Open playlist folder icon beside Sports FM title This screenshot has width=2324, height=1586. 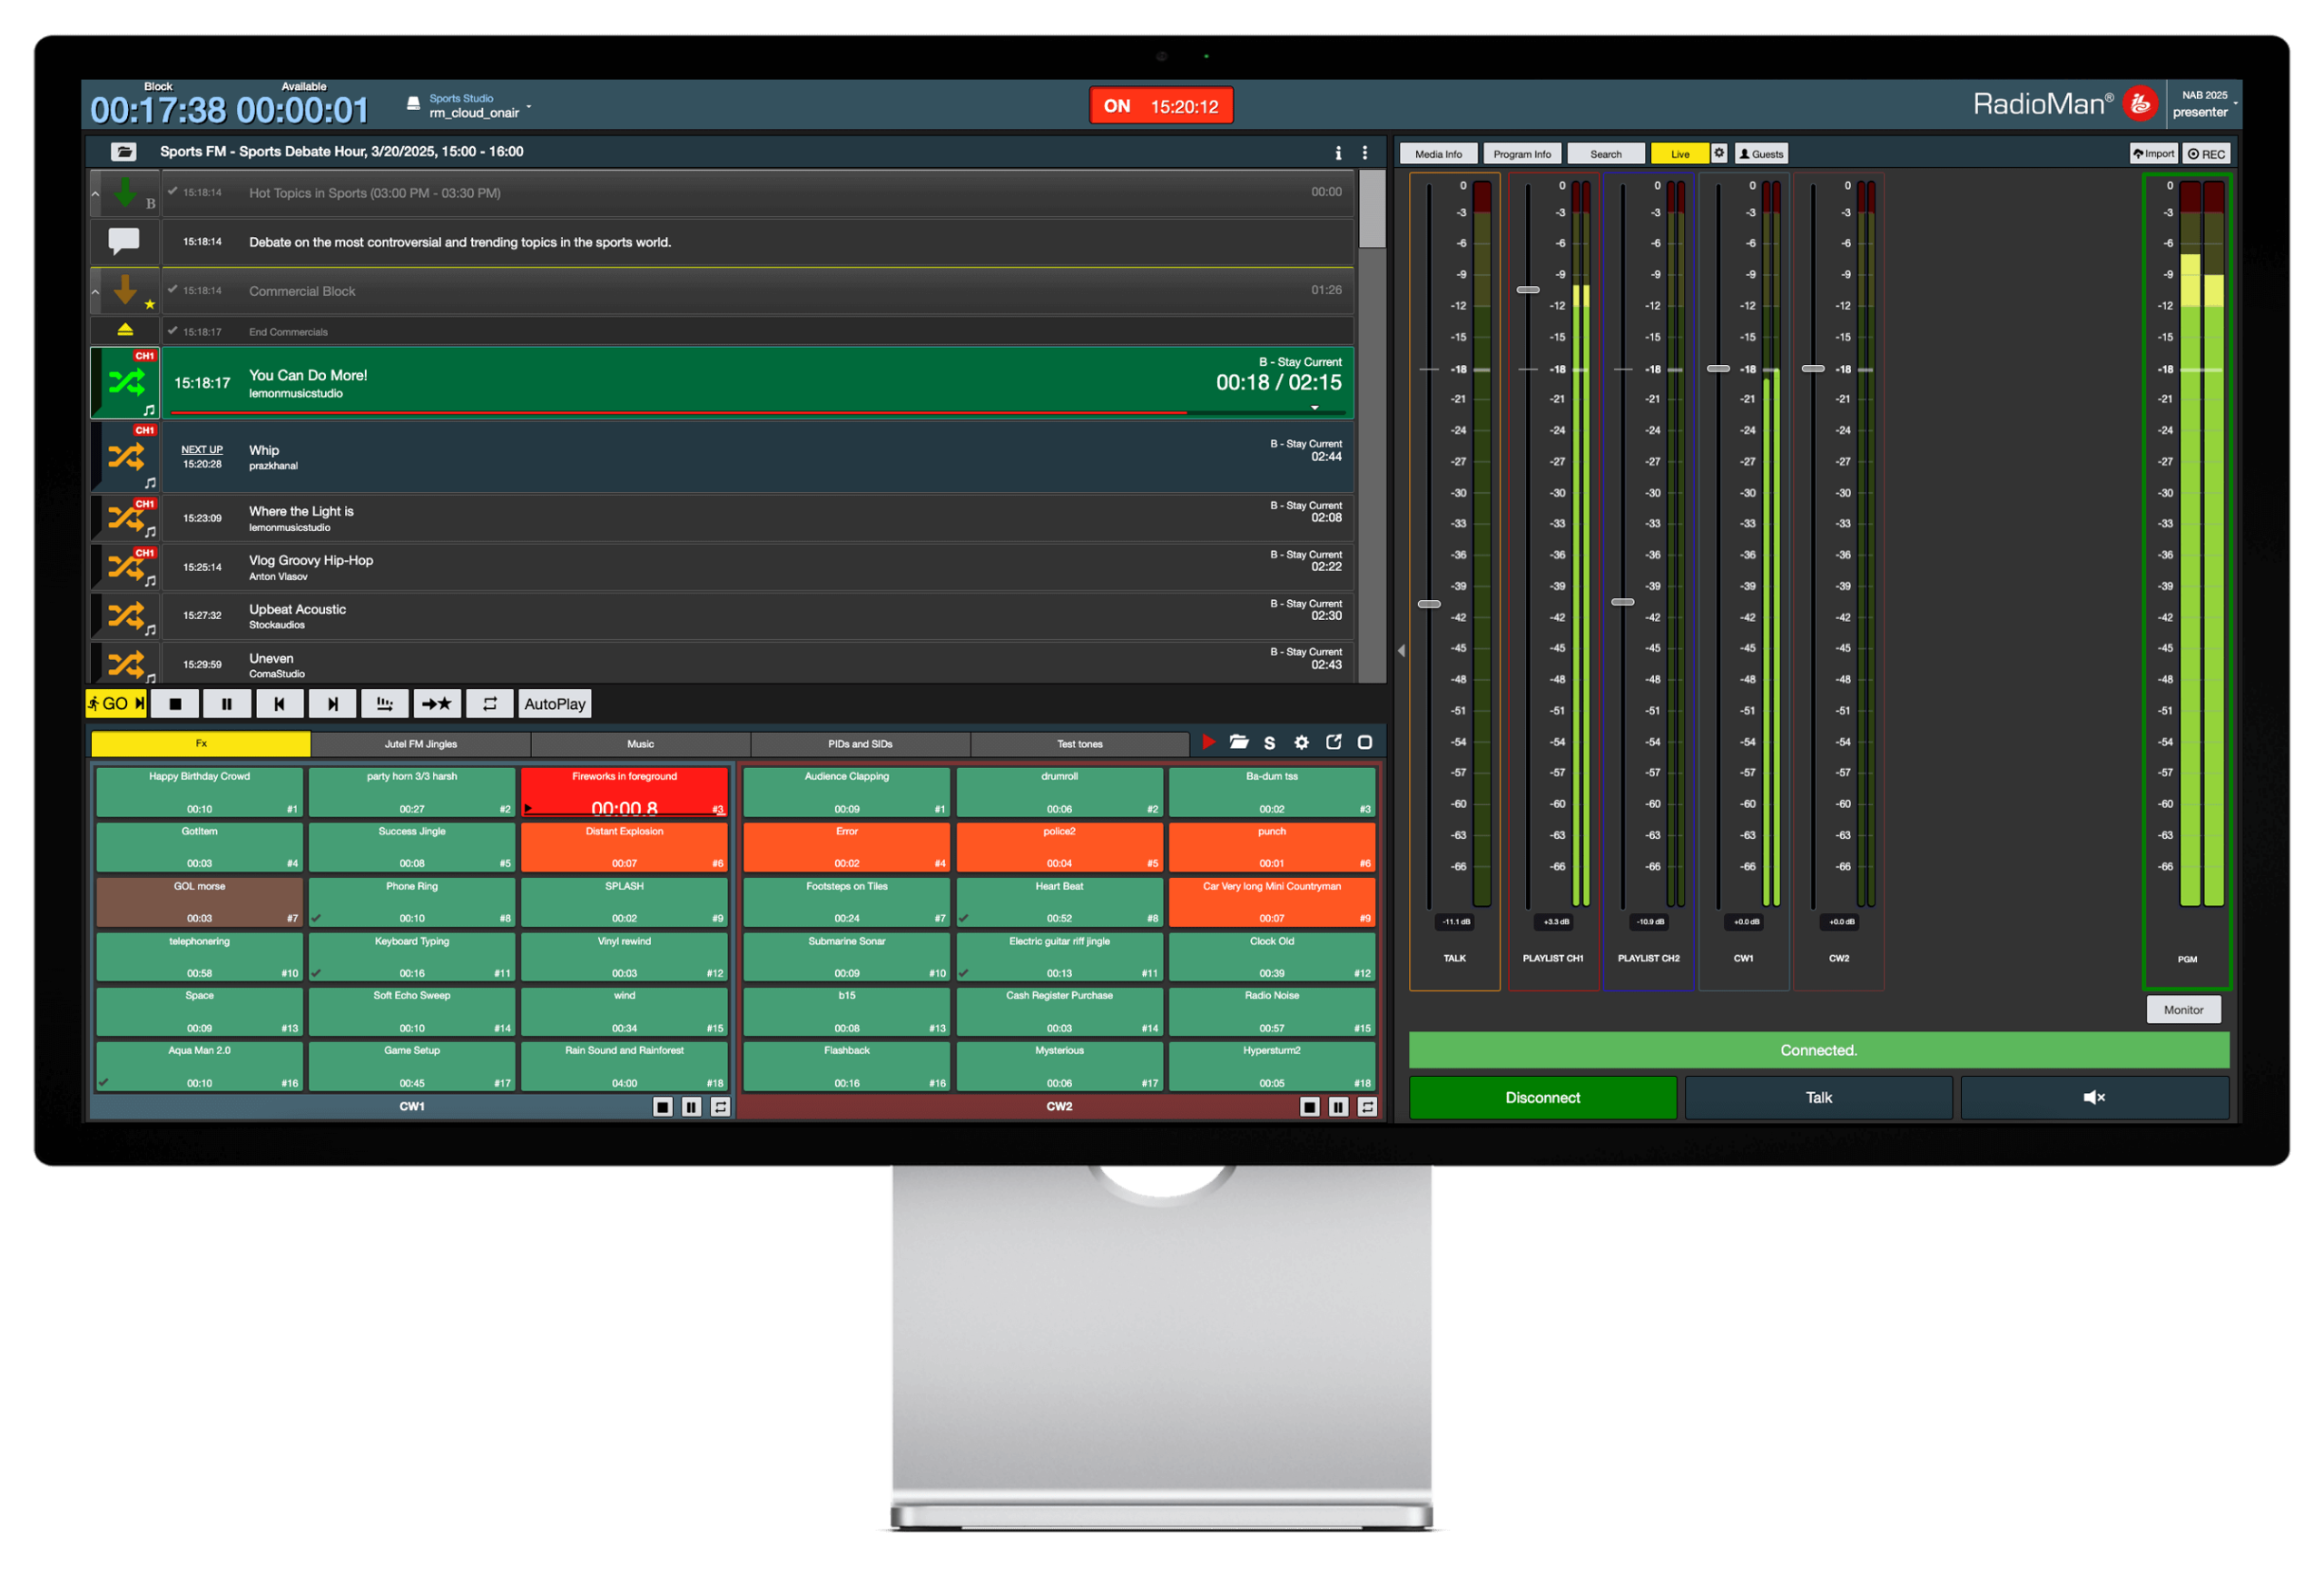[x=124, y=152]
